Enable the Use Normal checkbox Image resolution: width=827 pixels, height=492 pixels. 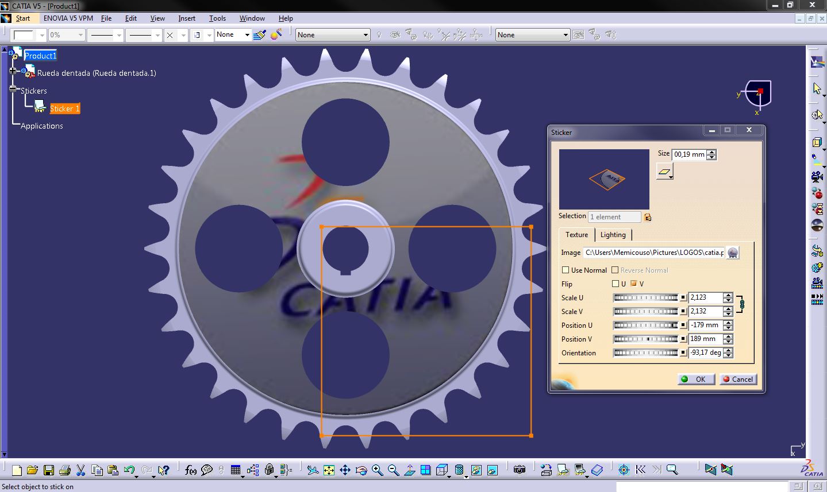pyautogui.click(x=566, y=270)
